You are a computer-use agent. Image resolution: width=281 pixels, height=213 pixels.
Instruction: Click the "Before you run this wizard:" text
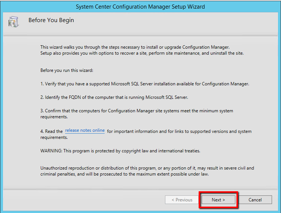coord(67,70)
